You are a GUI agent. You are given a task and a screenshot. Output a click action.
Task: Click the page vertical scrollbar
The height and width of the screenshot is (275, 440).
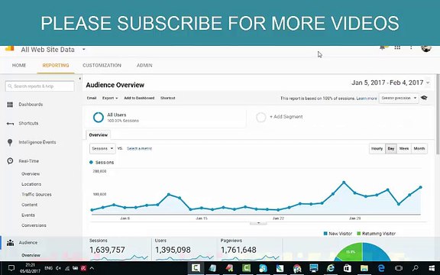coord(438,114)
